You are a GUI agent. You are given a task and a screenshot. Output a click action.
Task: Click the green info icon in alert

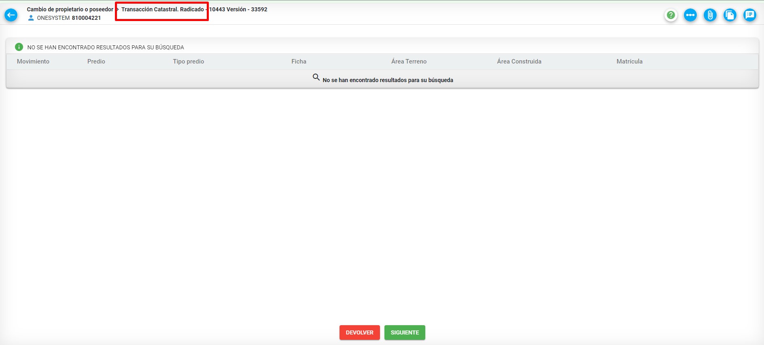point(19,47)
